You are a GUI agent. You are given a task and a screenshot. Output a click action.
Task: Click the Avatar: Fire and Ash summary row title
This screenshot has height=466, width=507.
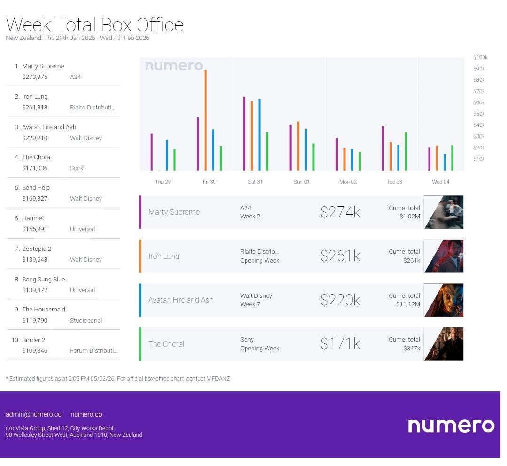click(181, 300)
